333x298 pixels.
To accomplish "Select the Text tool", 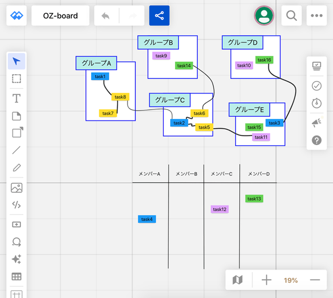I will tap(17, 98).
